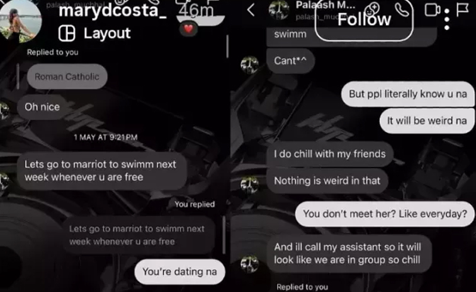Image resolution: width=476 pixels, height=292 pixels.
Task: Start a voice call with phone icon
Action: click(402, 9)
